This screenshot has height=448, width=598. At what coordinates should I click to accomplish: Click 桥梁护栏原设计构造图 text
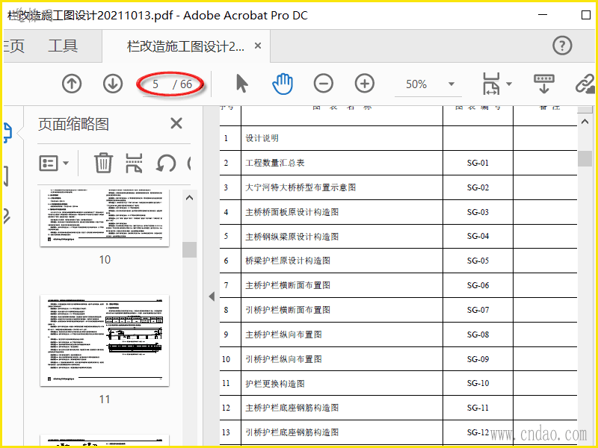(288, 261)
